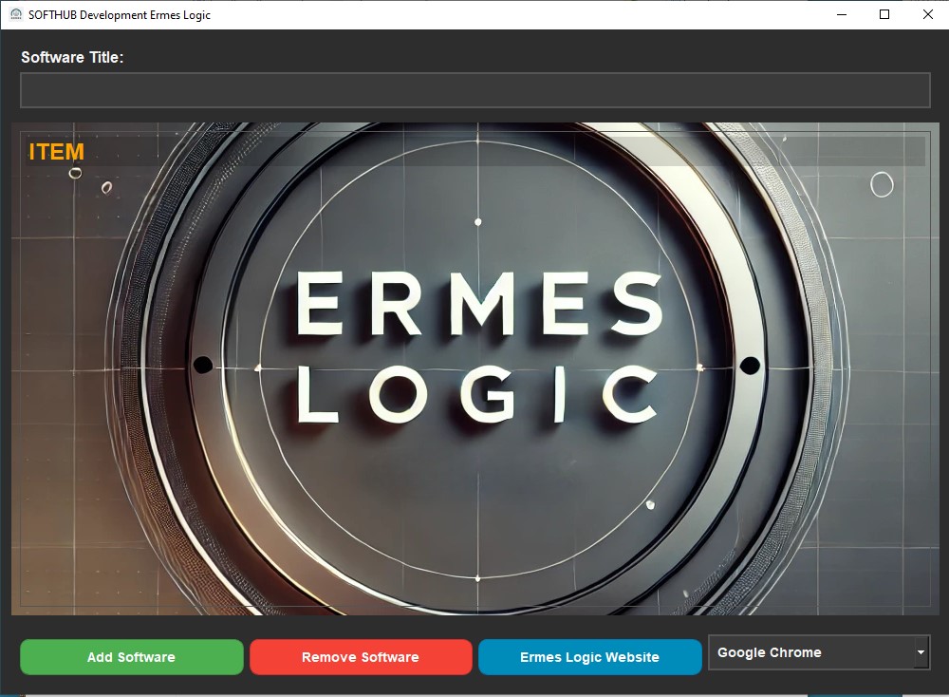Open the Google Chrome browser combo box

tap(809, 652)
